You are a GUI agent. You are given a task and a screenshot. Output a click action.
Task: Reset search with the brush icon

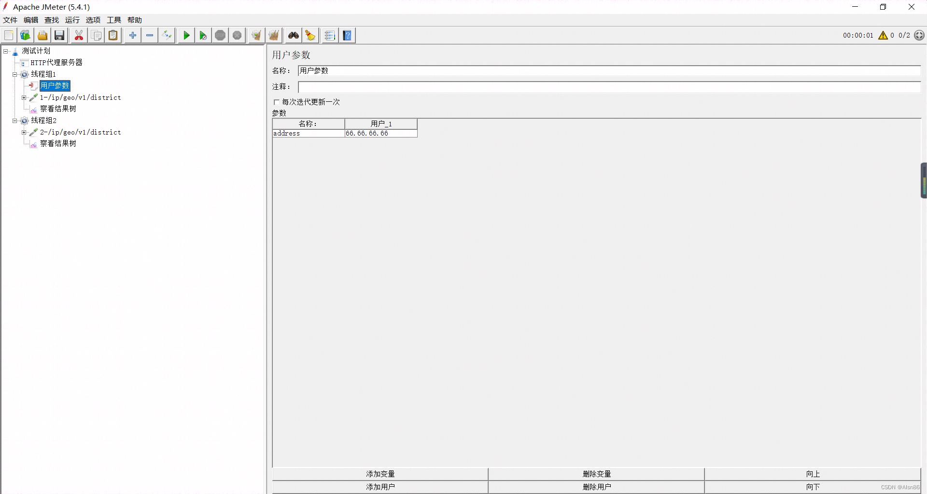coord(310,35)
